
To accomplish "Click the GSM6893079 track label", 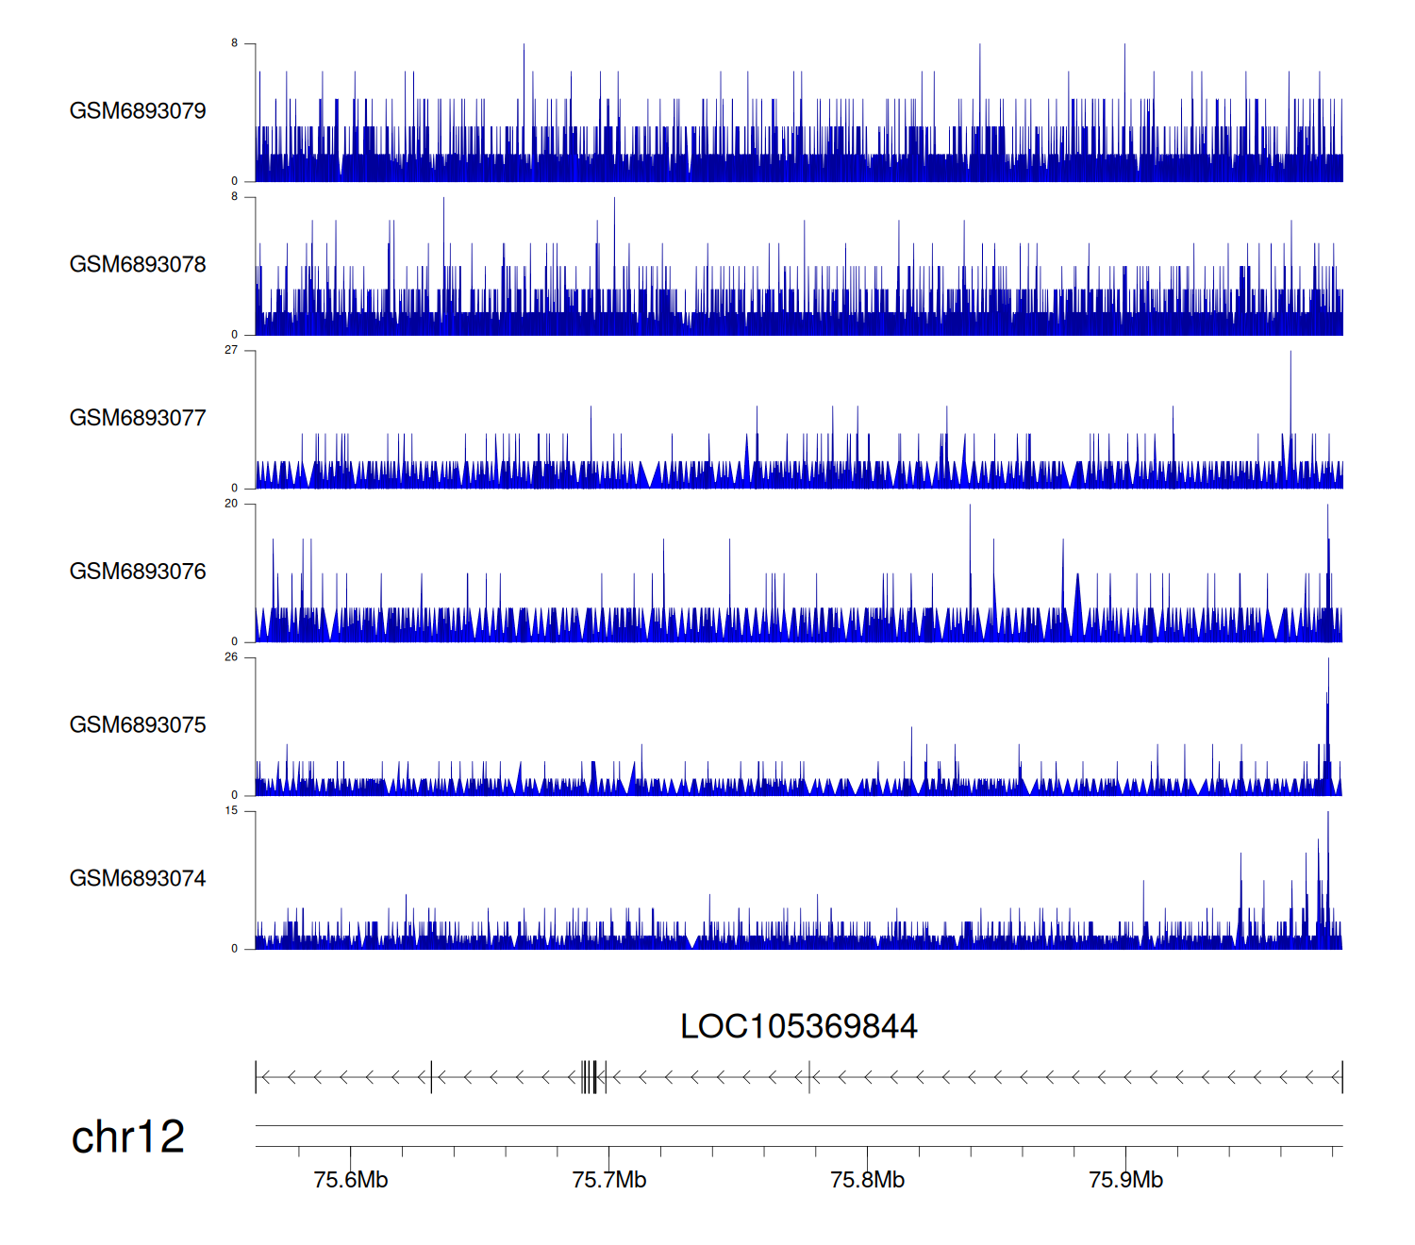I will click(x=138, y=111).
